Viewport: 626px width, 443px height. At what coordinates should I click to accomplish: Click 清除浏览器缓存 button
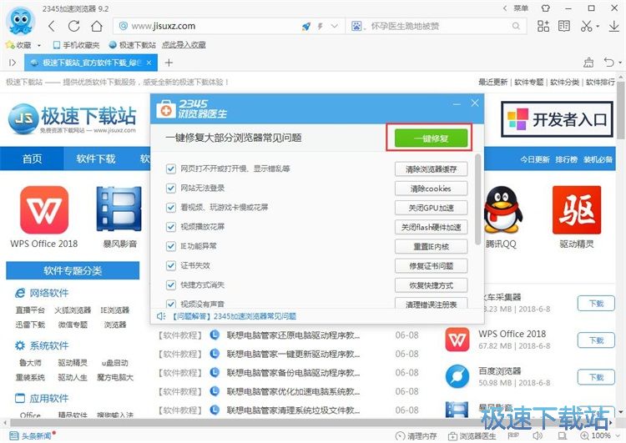(x=431, y=169)
